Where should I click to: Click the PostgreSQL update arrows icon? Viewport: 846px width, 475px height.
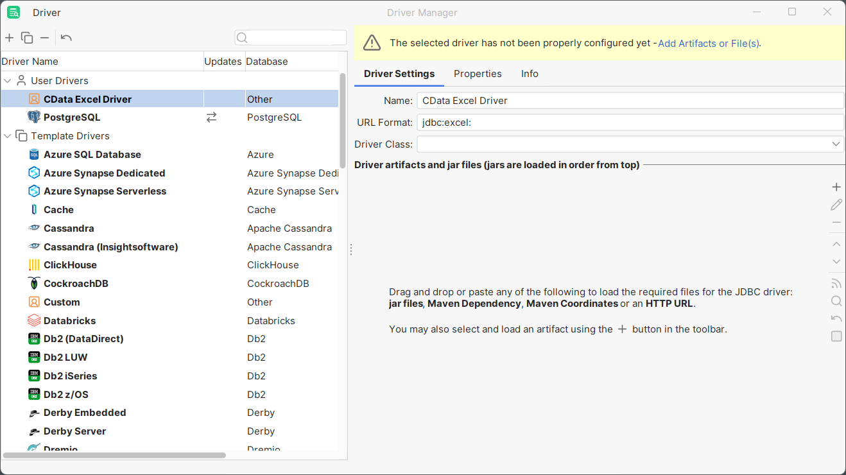[211, 117]
